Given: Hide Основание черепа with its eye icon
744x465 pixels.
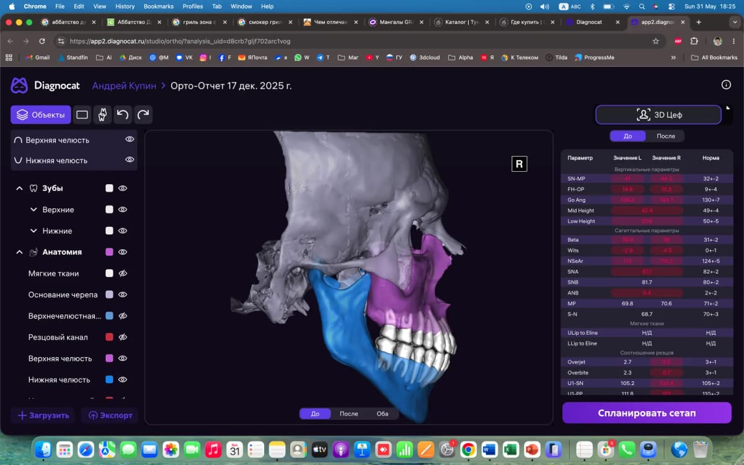Looking at the screenshot, I should click(123, 294).
